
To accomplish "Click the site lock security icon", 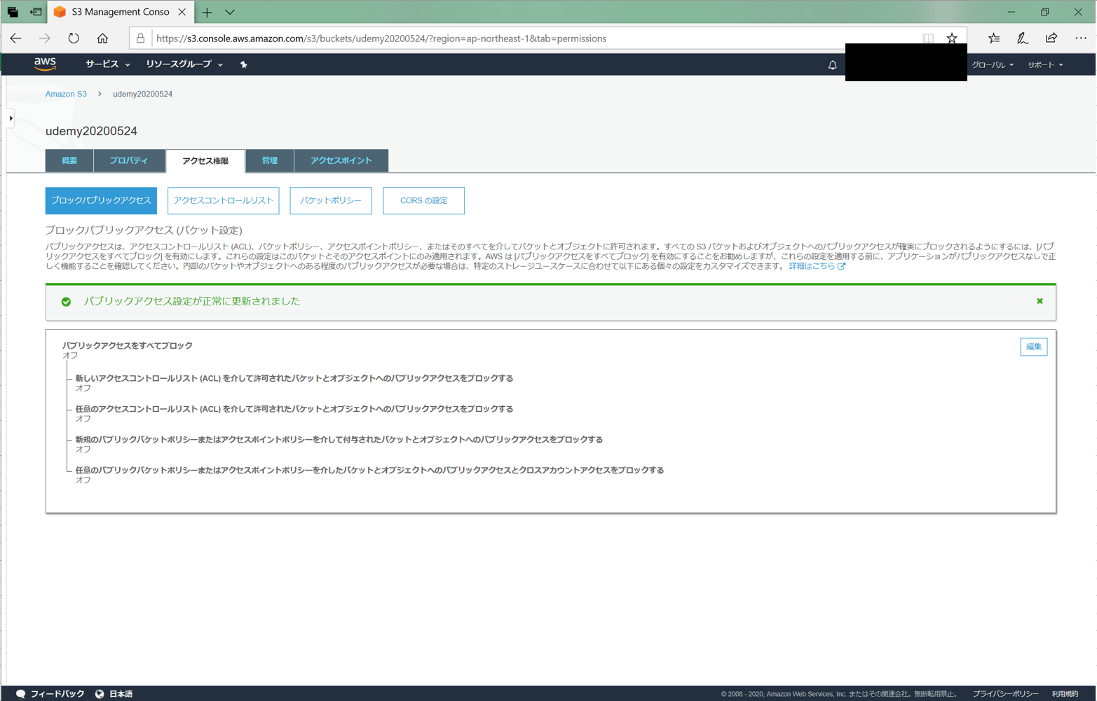I will tap(140, 39).
